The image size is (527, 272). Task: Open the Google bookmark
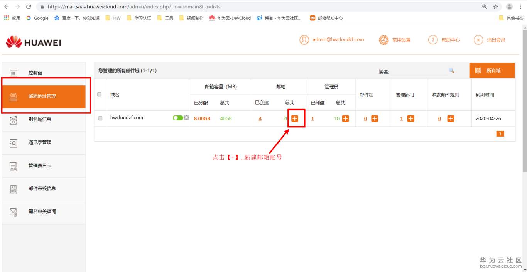click(x=37, y=18)
